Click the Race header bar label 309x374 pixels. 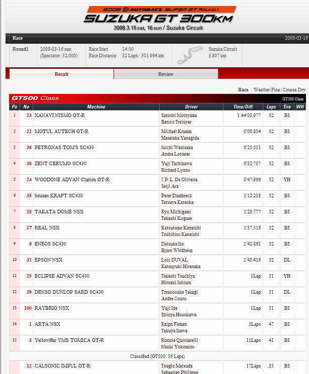pos(18,38)
